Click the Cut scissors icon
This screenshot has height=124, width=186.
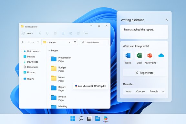pos(40,33)
